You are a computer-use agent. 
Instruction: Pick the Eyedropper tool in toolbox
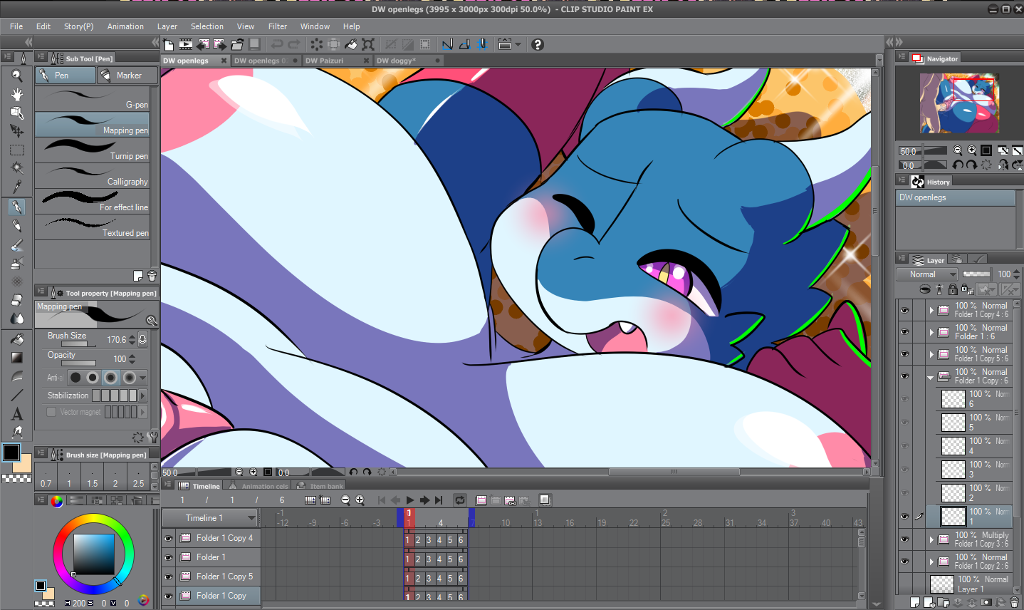click(x=17, y=187)
